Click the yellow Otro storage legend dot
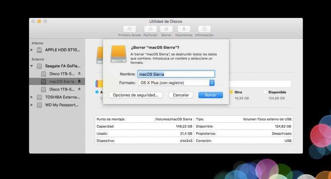331x179 pixels. click(x=231, y=92)
